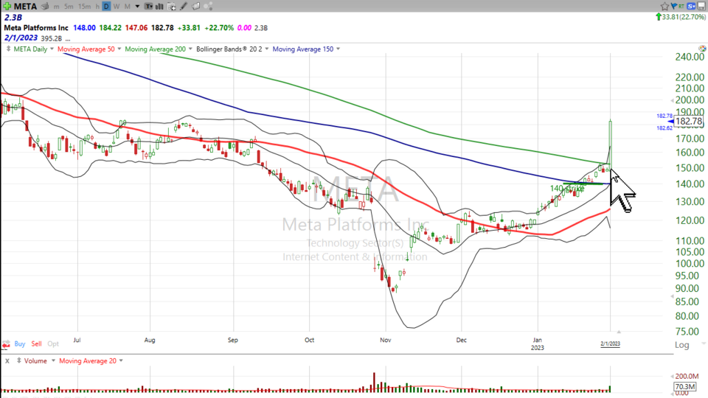Screen dimensions: 708x398
Task: Switch to the 15m timeframe
Action: [x=84, y=7]
